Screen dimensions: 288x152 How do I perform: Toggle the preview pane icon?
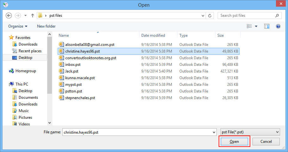click(x=267, y=26)
